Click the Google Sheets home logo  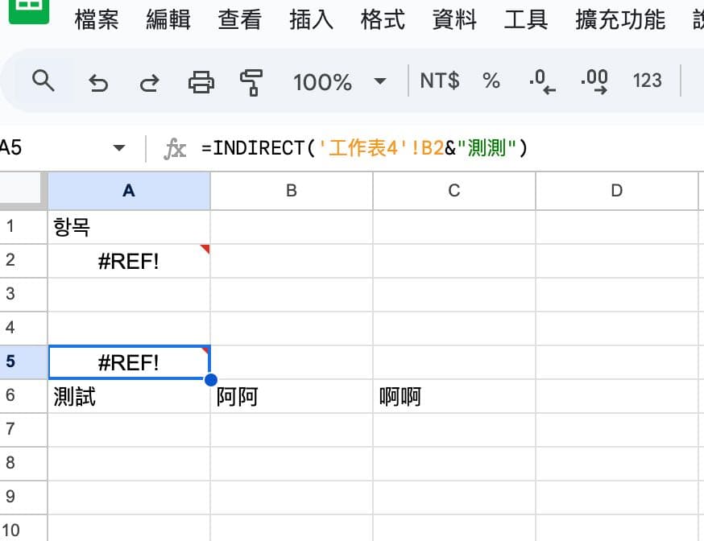[x=29, y=10]
